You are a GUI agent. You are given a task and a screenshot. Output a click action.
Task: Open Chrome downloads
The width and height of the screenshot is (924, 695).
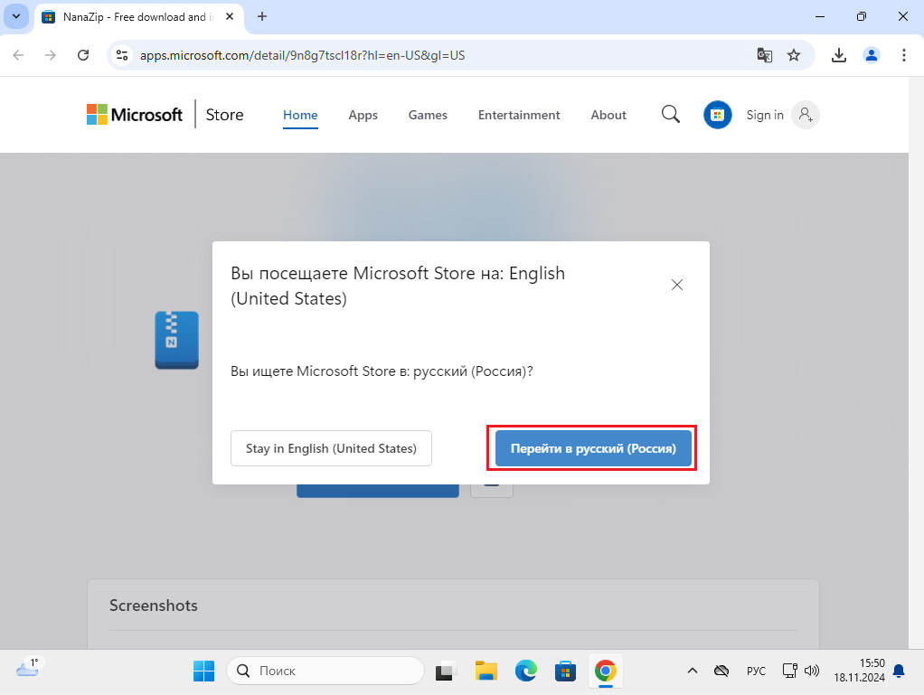coord(838,55)
